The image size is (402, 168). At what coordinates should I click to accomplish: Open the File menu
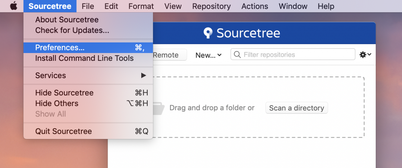[x=88, y=6]
